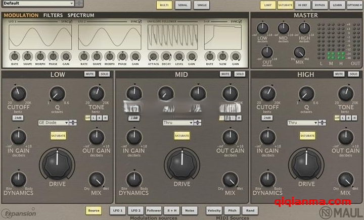Toggle the LFO 1 SYNC checkbox
364x220 pixels.
[70, 22]
